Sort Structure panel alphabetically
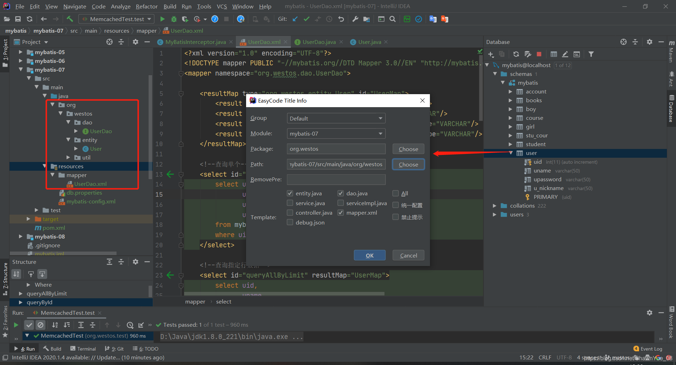 click(x=17, y=274)
